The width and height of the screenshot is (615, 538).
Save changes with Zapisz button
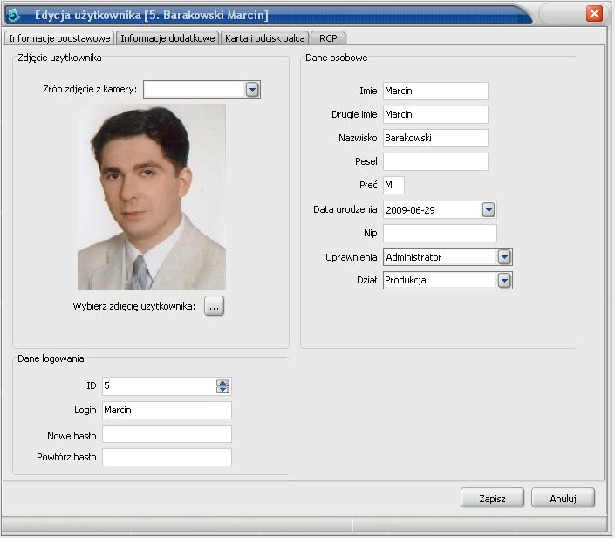(492, 498)
